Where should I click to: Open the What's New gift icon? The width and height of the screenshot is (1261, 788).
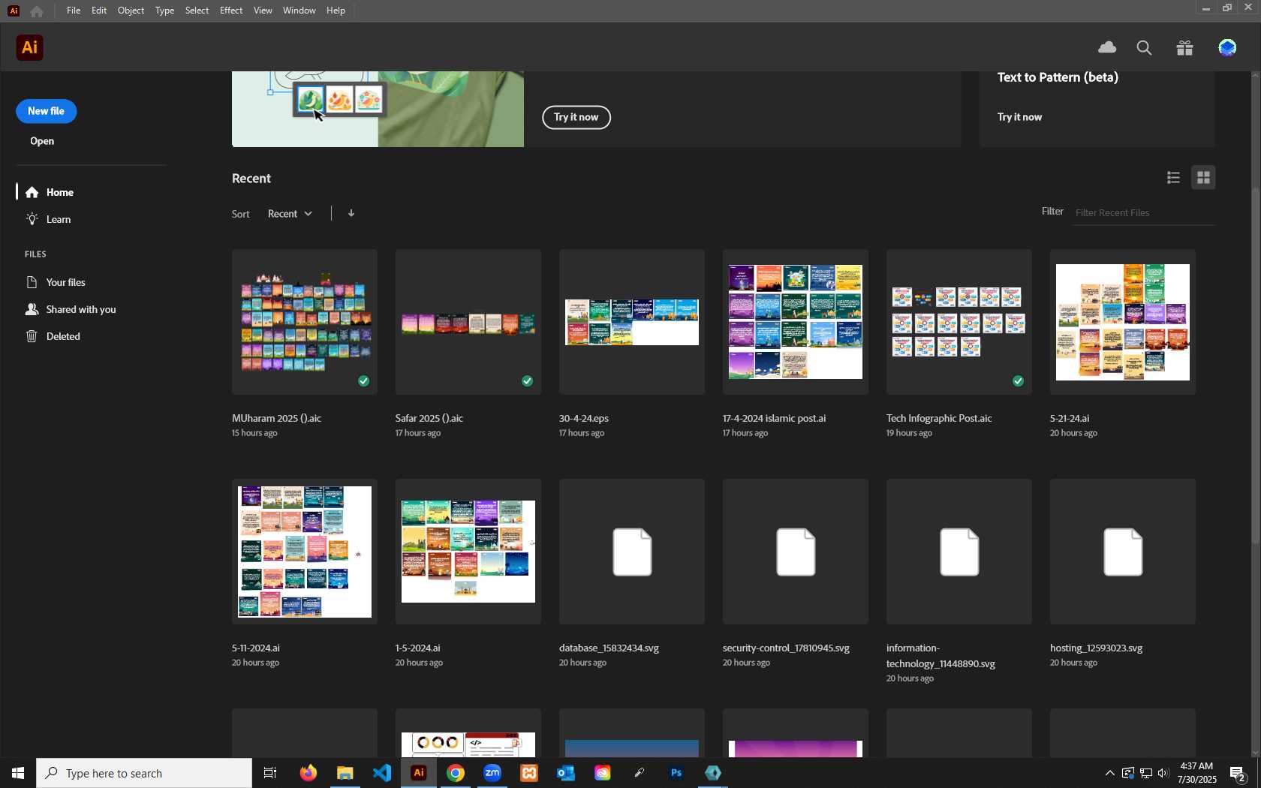pos(1185,48)
